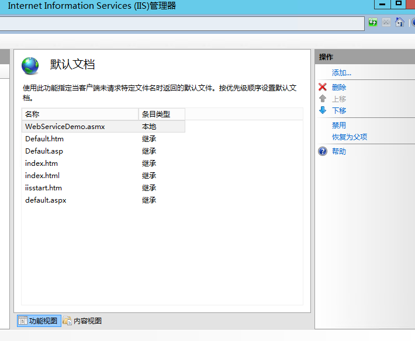Viewport: 415px width, 341px height.
Task: Click the globe icon beside 默认文档
Action: 30,66
